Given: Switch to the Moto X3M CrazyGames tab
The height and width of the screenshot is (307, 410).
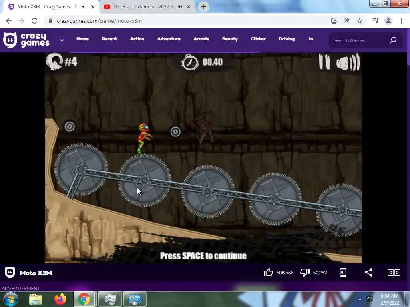Looking at the screenshot, I should click(x=47, y=7).
